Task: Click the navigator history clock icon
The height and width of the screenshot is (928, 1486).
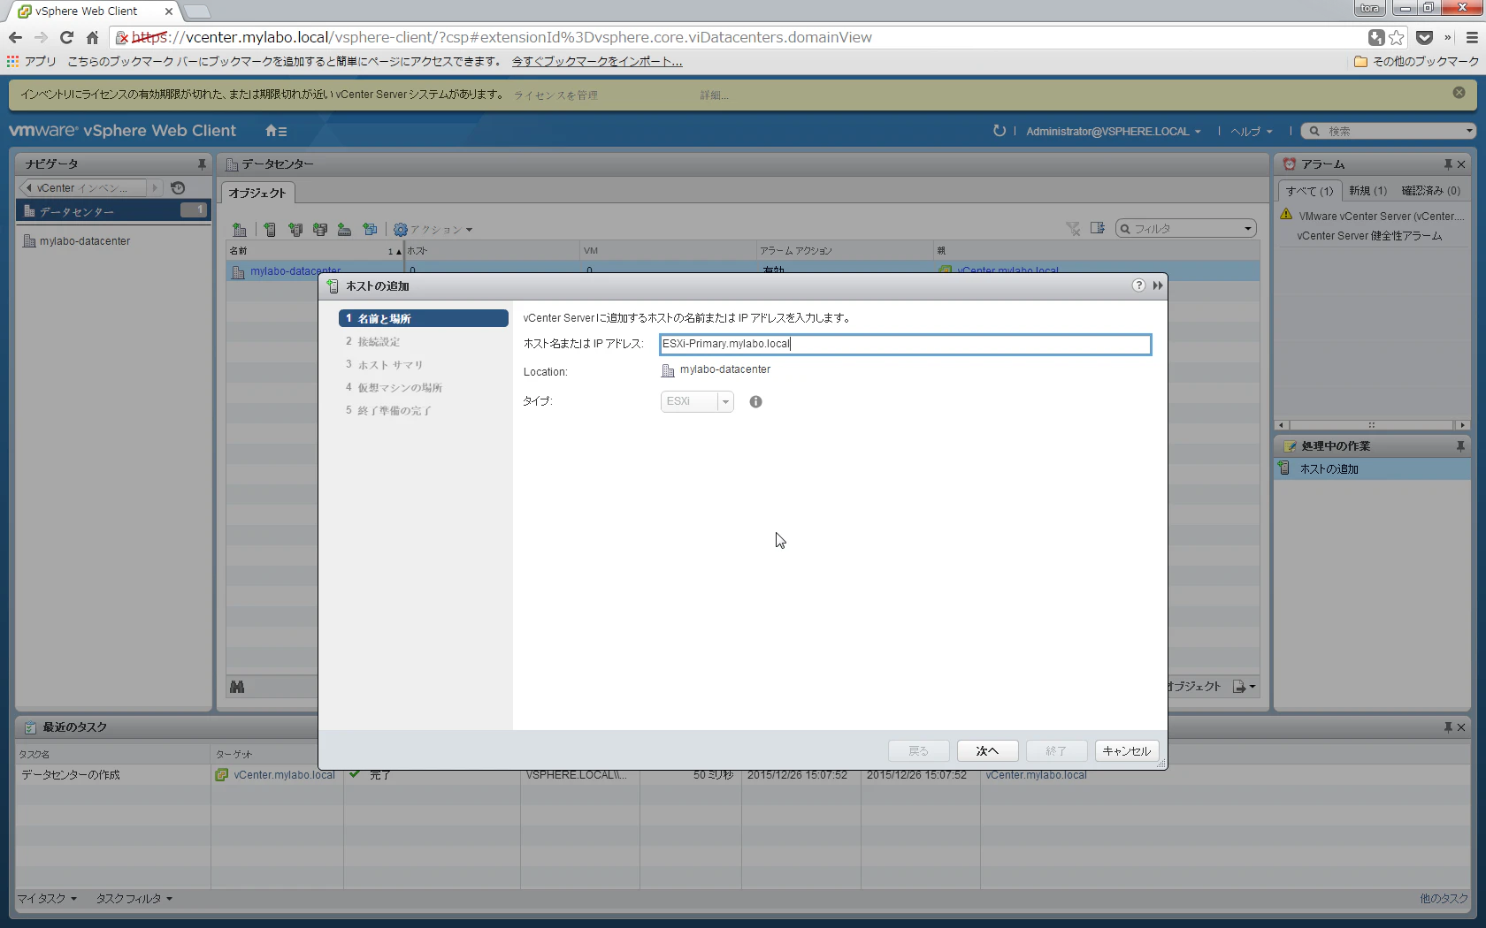Action: pos(178,188)
